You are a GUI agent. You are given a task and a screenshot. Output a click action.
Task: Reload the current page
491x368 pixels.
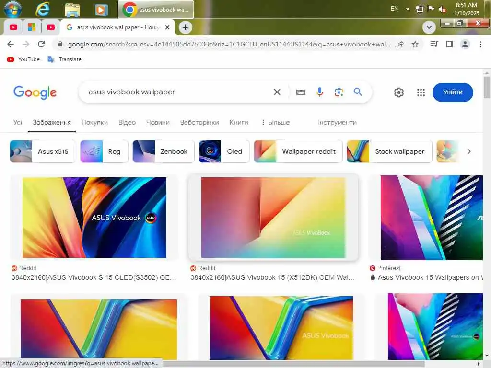click(41, 44)
